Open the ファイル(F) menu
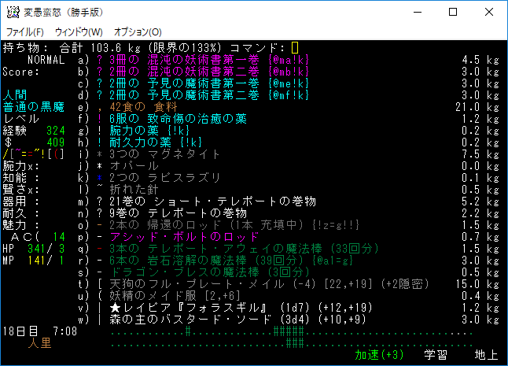508x366 pixels. click(25, 32)
